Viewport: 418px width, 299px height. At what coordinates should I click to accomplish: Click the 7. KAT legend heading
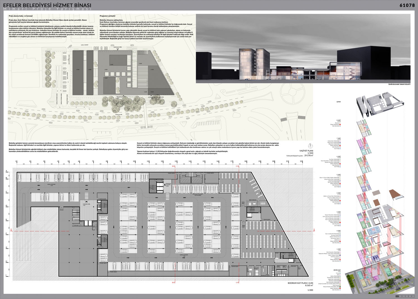point(339,138)
